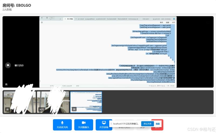Grab the sharing bar's drag handle icon
The image size is (216, 133).
(111, 124)
